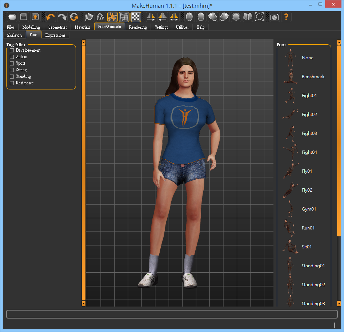Go to the Rendering section
This screenshot has width=344, height=332.
click(x=138, y=27)
